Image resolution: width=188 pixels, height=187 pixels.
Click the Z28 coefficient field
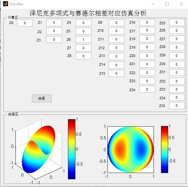(177, 47)
